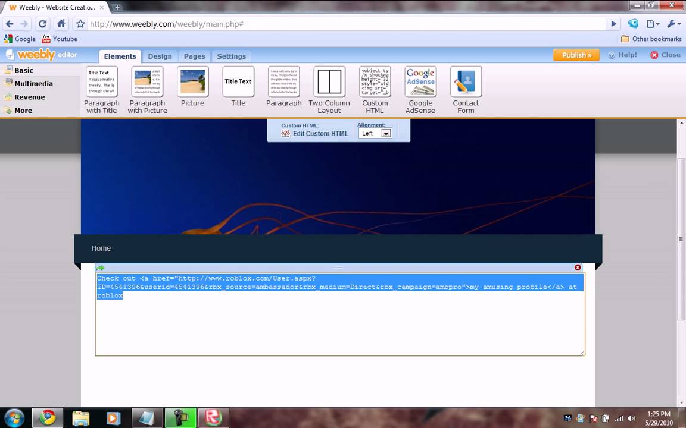Click Edit Custom HTML
Image resolution: width=686 pixels, height=428 pixels.
(x=314, y=134)
